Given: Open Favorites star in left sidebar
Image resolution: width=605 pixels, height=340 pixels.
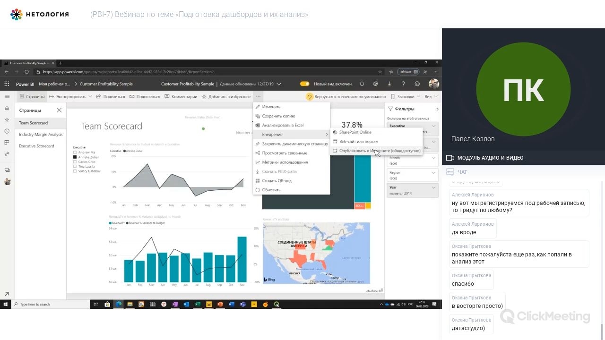Looking at the screenshot, I should (x=7, y=119).
